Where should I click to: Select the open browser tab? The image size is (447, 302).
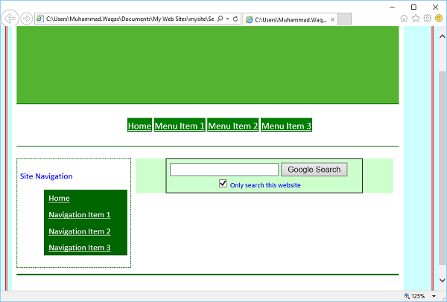287,19
